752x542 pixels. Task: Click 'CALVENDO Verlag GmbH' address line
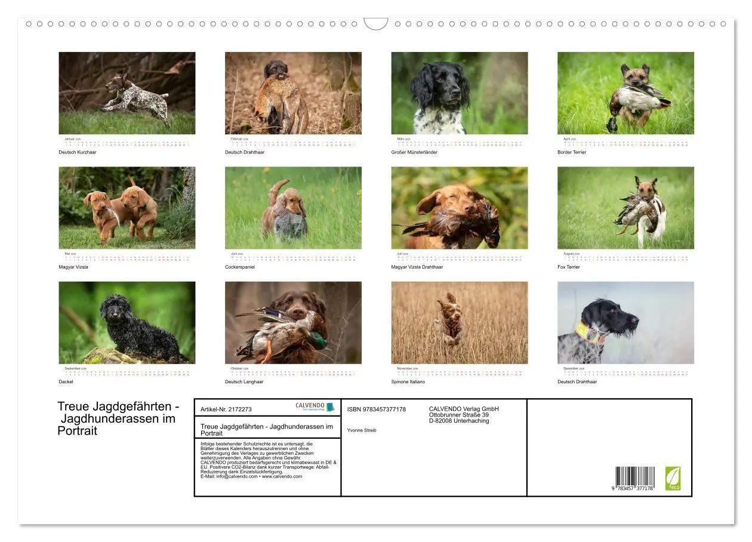pyautogui.click(x=464, y=409)
